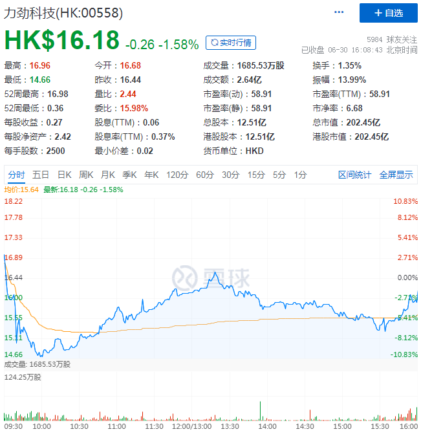Image resolution: width=421 pixels, height=436 pixels.
Task: Click the 成交额 value 2.64亿
Action: coord(249,80)
